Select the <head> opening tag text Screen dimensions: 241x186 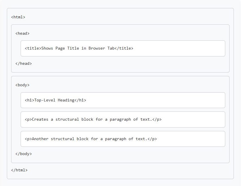[23, 33]
